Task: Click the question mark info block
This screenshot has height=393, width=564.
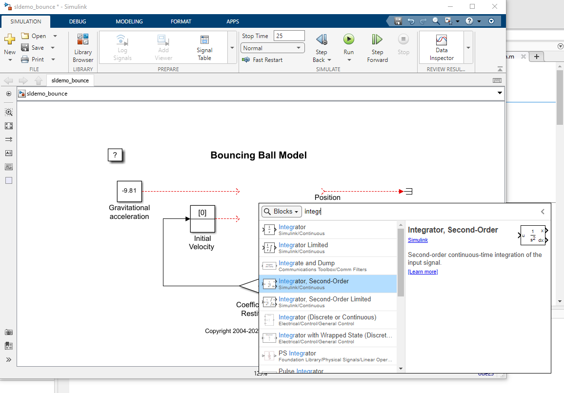Action: (115, 155)
